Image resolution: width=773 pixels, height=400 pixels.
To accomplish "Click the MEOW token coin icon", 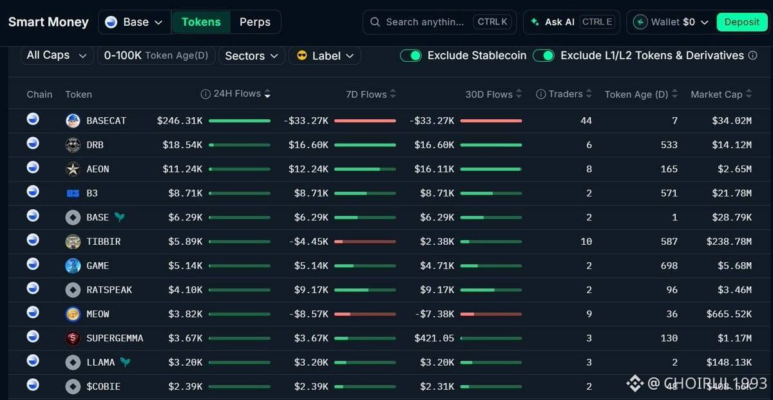I will coord(73,314).
